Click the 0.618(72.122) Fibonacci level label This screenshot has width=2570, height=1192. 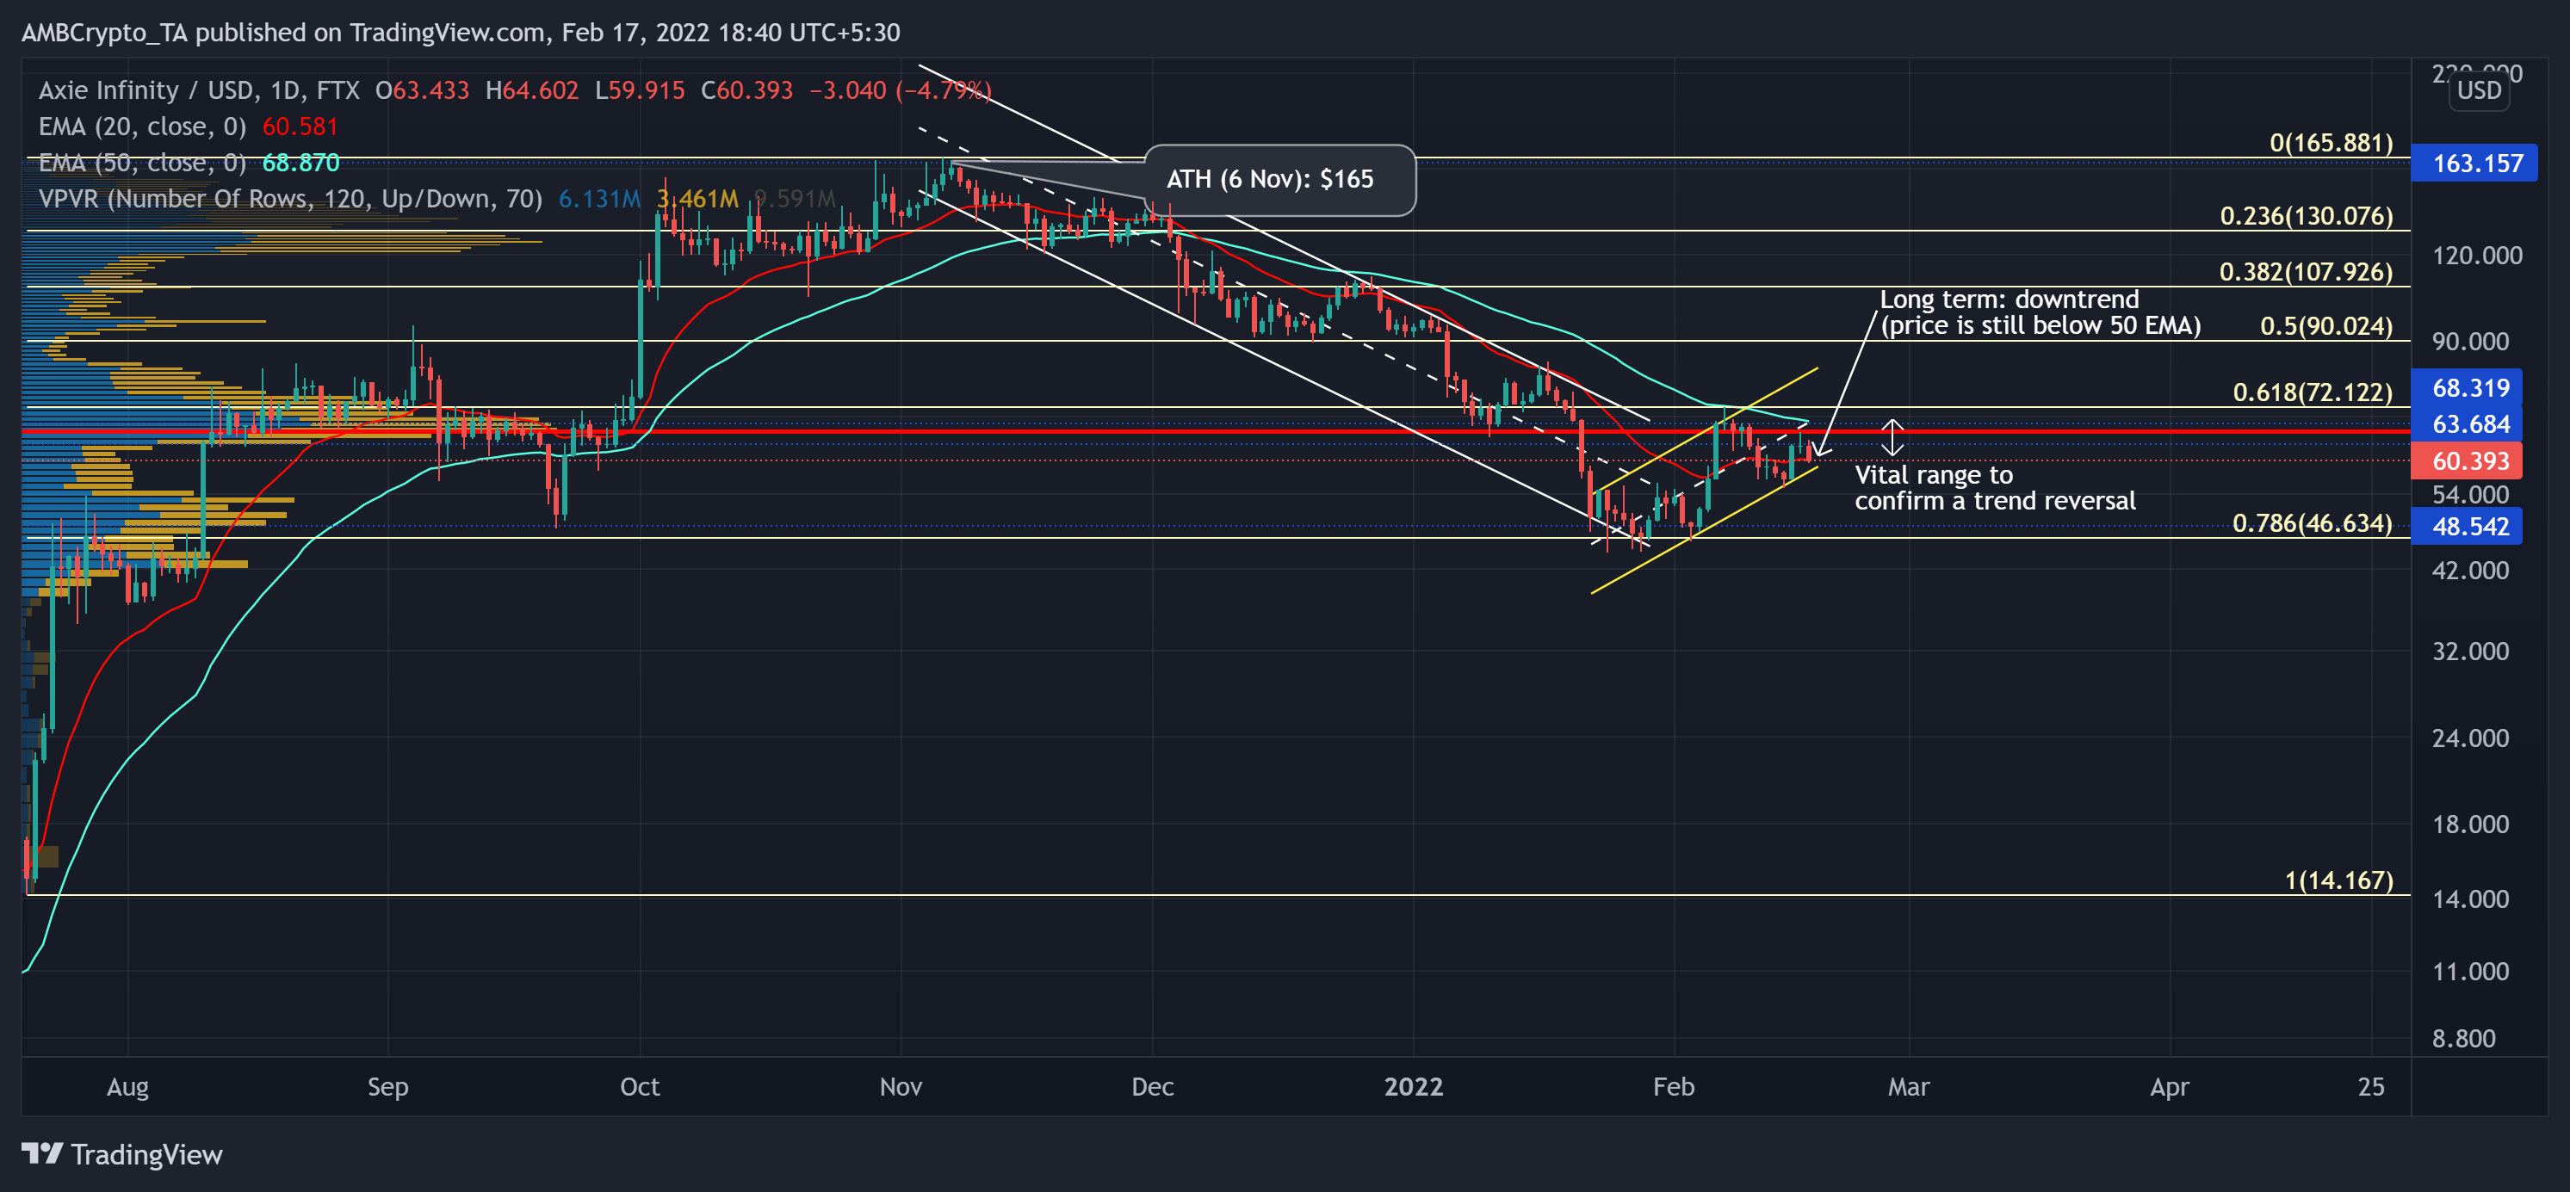coord(2312,392)
